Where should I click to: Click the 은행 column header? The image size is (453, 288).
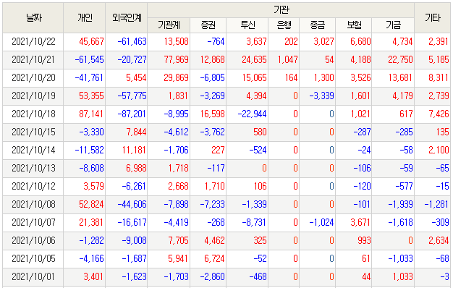point(284,25)
